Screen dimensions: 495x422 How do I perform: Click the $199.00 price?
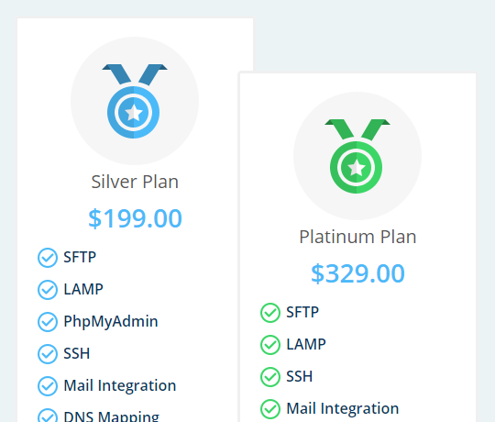(135, 218)
